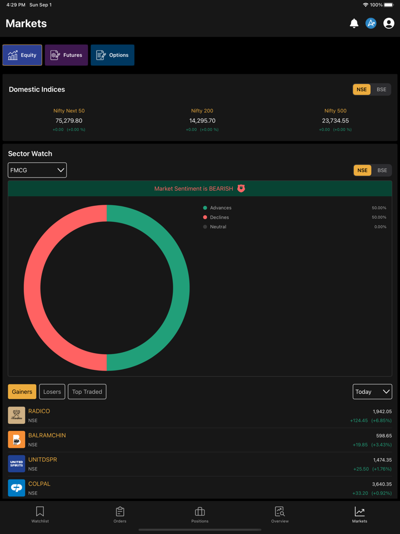Open the Today period dropdown
Screen dimensions: 400x534
point(372,392)
